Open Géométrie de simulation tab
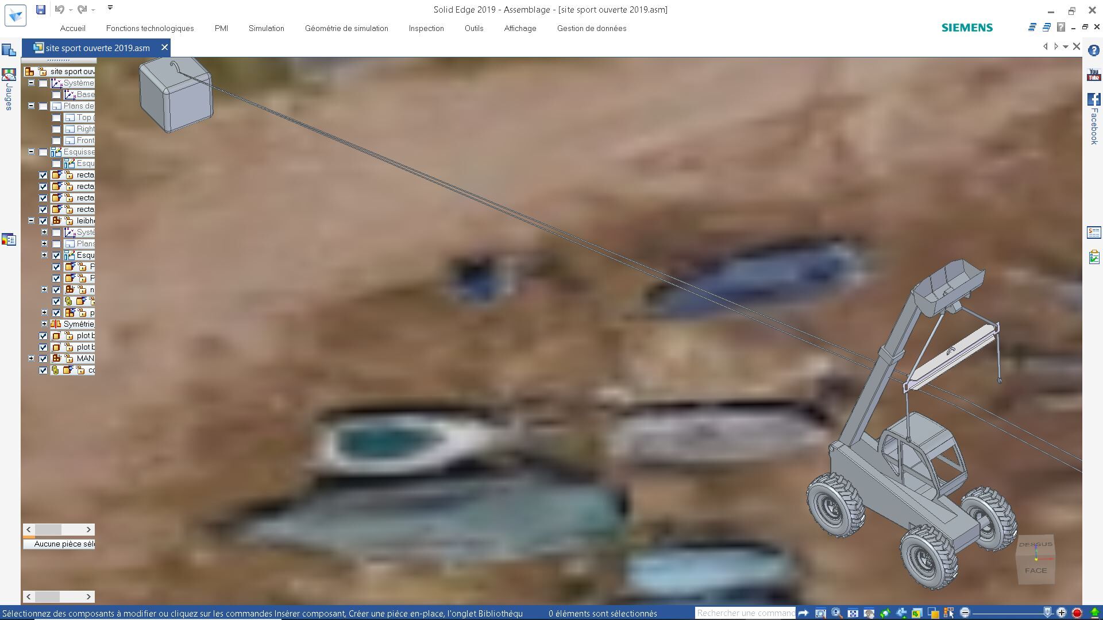1103x620 pixels. click(x=346, y=28)
